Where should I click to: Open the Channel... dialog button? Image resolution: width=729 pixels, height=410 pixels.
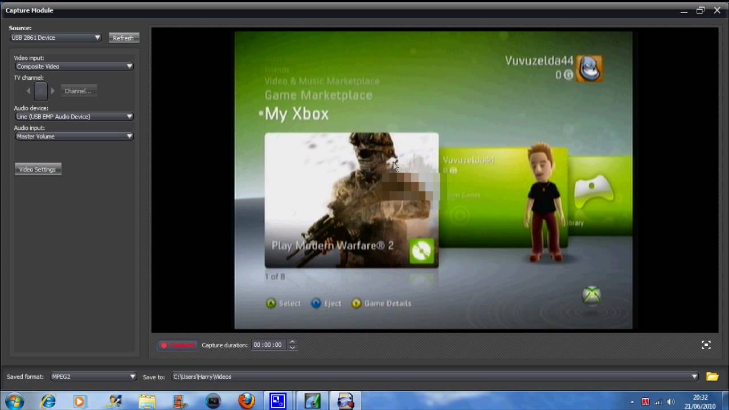(x=78, y=91)
